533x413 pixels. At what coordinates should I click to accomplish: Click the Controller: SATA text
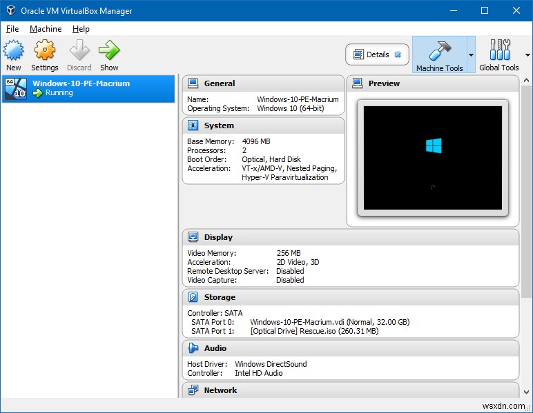[x=215, y=313]
